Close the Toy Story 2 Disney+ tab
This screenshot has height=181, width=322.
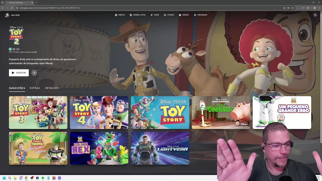click(32, 3)
